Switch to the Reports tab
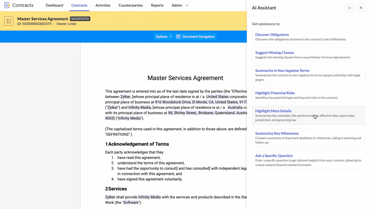Viewport: 369px width, 209px height. tap(157, 5)
